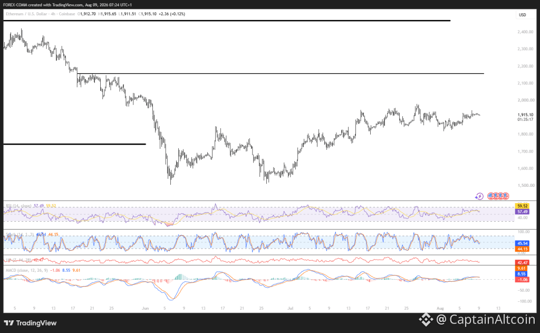Click the current price label 1,915.10

pos(525,115)
